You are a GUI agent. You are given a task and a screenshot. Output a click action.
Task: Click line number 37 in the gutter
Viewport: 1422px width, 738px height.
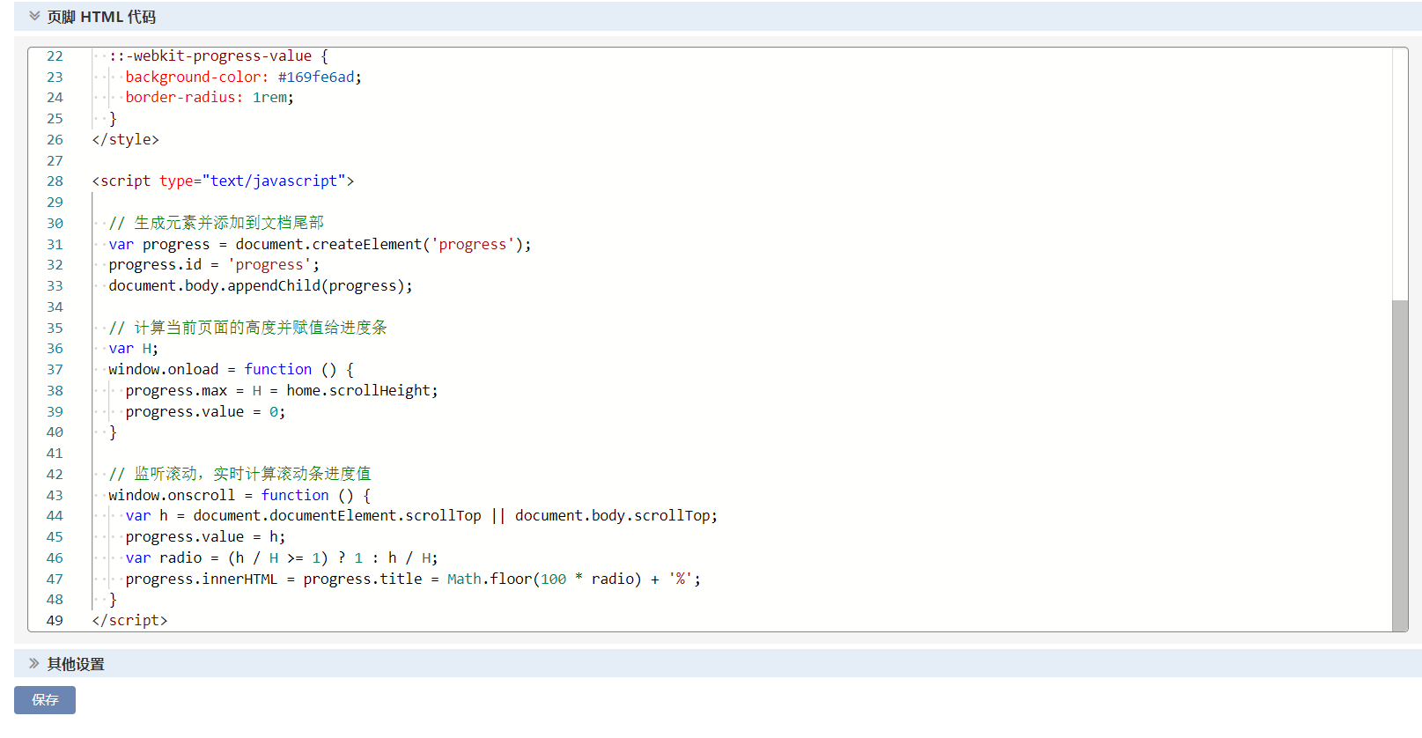tap(55, 369)
